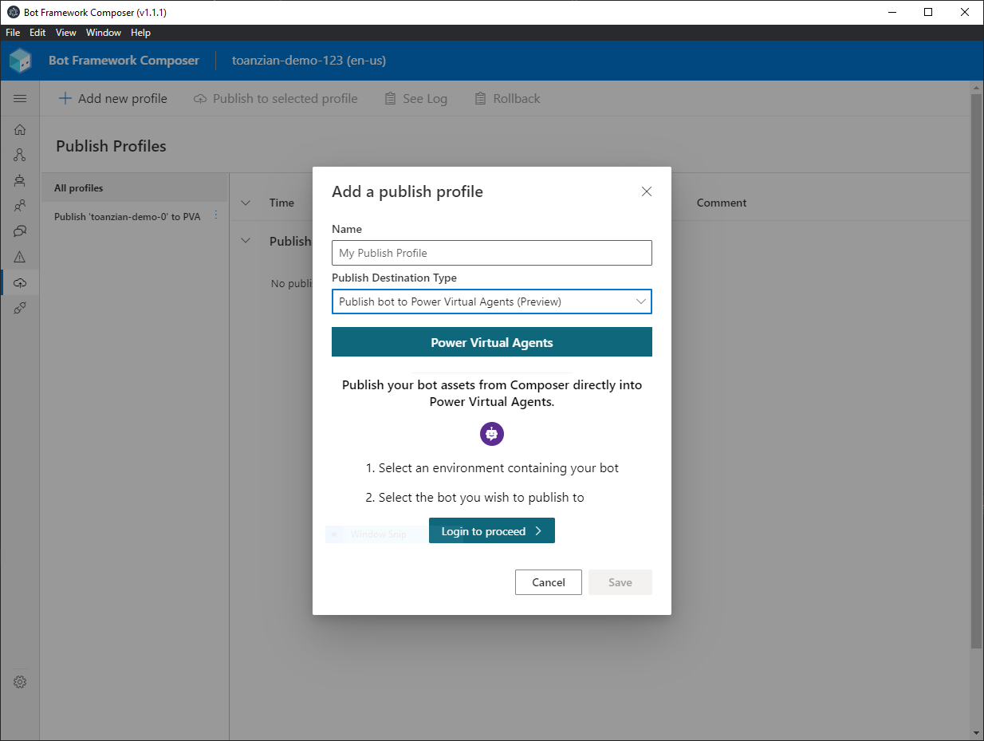Image resolution: width=984 pixels, height=741 pixels.
Task: Open Bot Responses icon in sidebar
Action: tap(20, 180)
